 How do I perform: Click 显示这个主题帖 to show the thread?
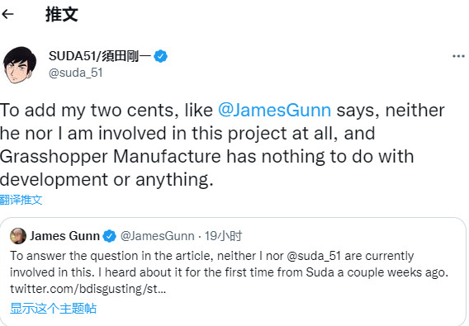pos(53,309)
